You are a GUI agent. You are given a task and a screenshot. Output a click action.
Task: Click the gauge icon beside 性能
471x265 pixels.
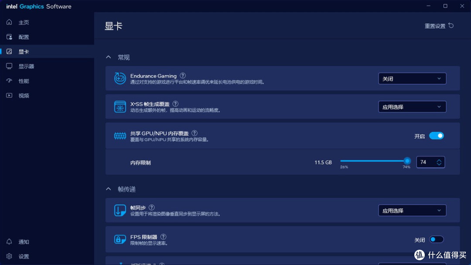[9, 81]
